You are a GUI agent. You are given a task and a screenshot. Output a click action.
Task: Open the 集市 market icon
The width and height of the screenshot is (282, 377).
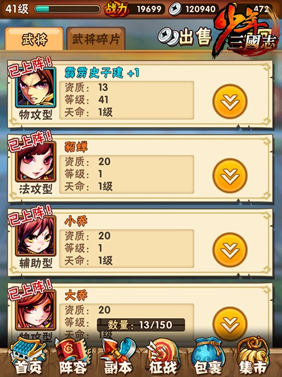253,356
